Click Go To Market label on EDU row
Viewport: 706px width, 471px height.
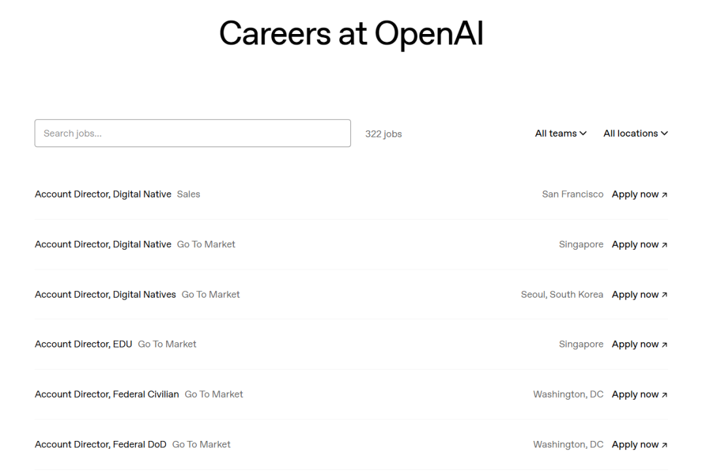click(x=167, y=344)
